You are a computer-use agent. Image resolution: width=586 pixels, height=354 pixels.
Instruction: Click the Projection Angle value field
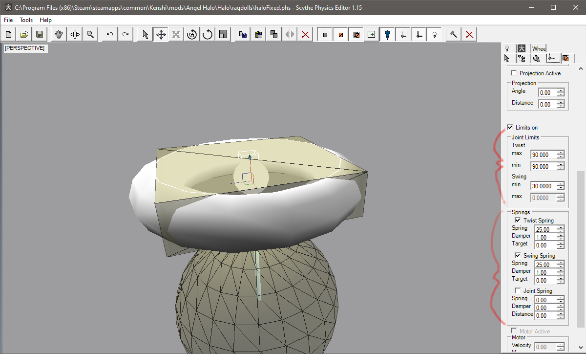547,92
